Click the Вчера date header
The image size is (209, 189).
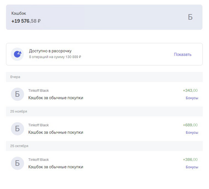15,77
